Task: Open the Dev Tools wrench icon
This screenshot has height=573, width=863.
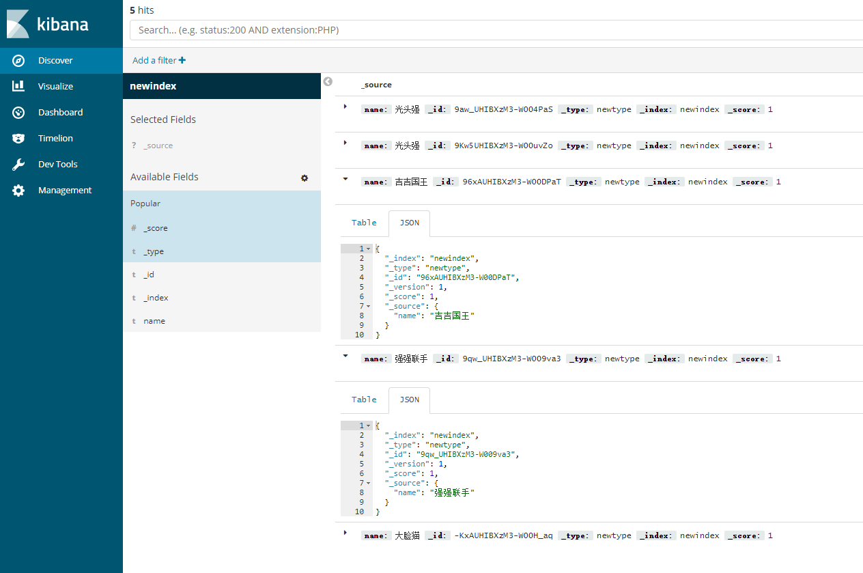Action: coord(19,164)
